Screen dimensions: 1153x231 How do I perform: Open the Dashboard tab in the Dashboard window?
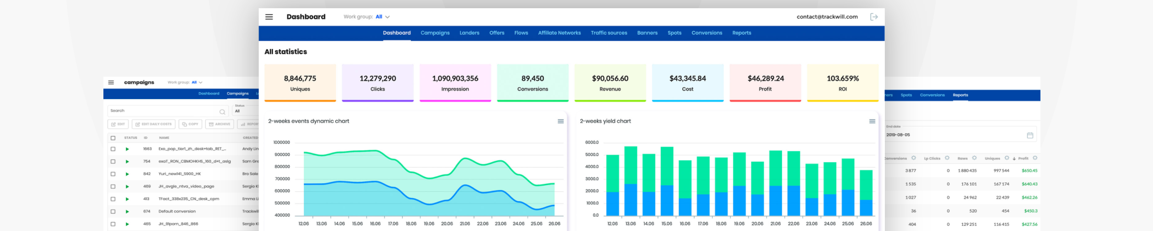coord(397,33)
